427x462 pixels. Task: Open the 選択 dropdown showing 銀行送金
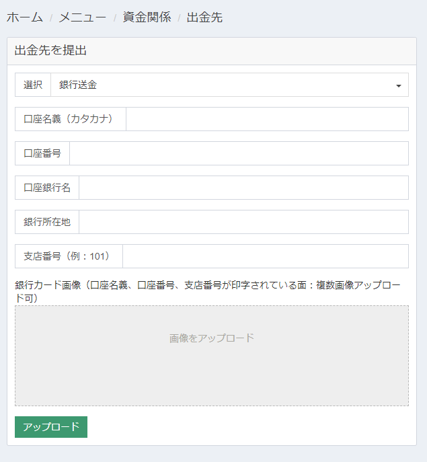coord(229,85)
